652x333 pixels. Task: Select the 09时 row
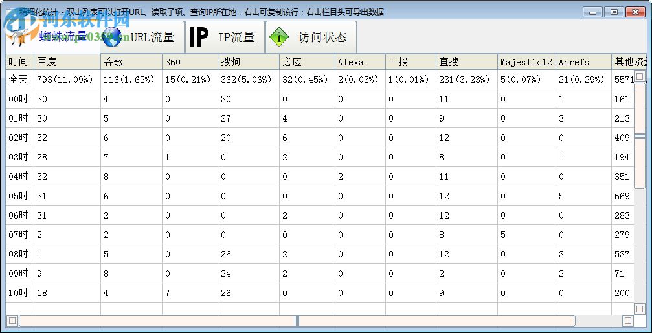(320, 274)
